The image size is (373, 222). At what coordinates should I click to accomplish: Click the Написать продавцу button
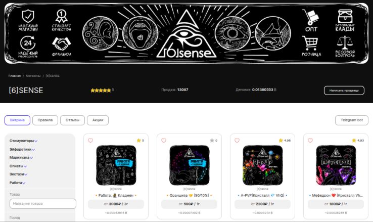click(344, 91)
